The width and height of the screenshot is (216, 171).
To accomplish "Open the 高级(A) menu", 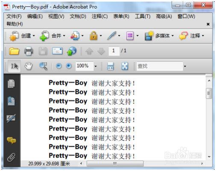I will pyautogui.click(x=164, y=17).
